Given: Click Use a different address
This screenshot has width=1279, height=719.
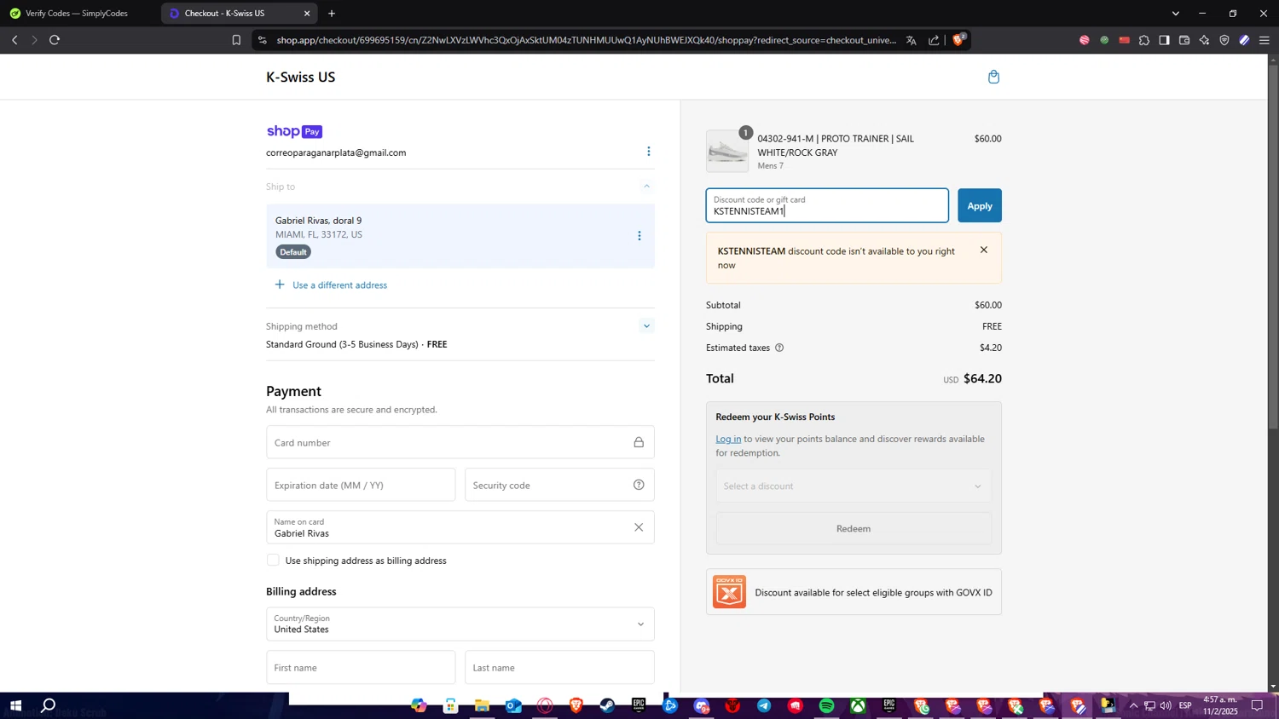Looking at the screenshot, I should click(x=339, y=285).
